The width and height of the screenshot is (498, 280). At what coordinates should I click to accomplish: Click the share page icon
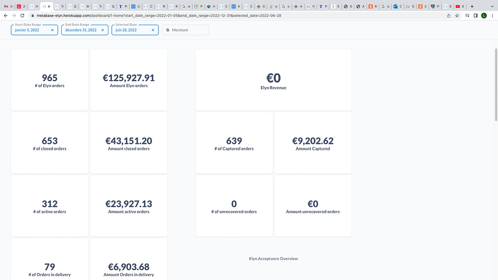point(448,16)
